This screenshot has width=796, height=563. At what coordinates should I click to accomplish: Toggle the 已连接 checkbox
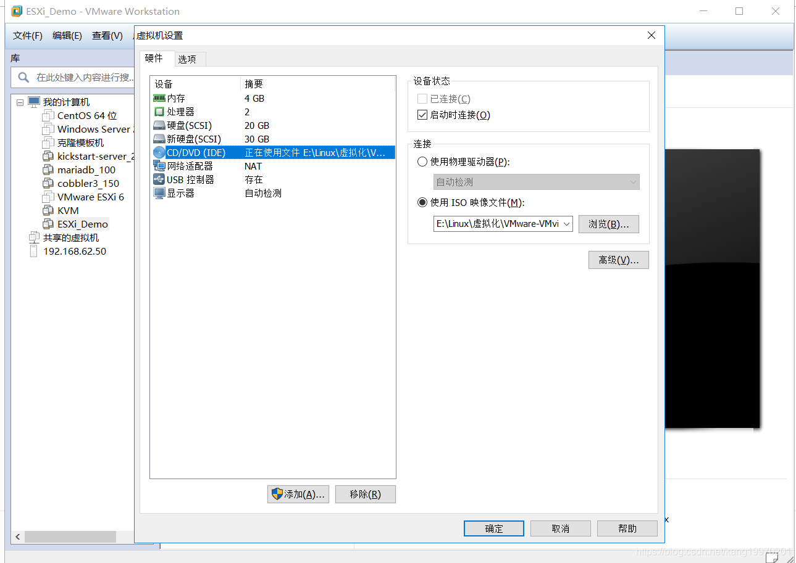422,99
